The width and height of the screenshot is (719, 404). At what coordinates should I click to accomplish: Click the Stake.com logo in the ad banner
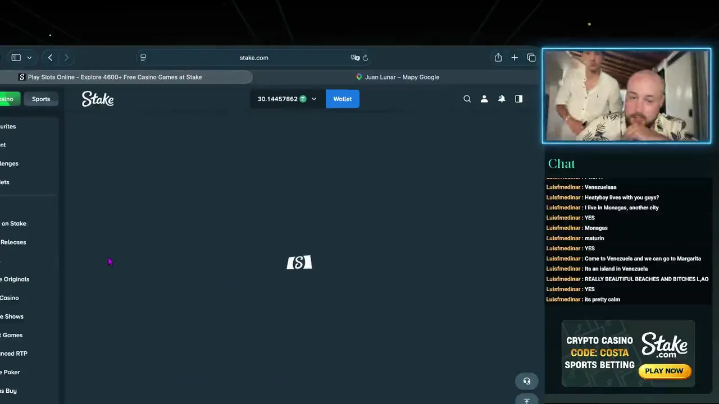pyautogui.click(x=665, y=345)
